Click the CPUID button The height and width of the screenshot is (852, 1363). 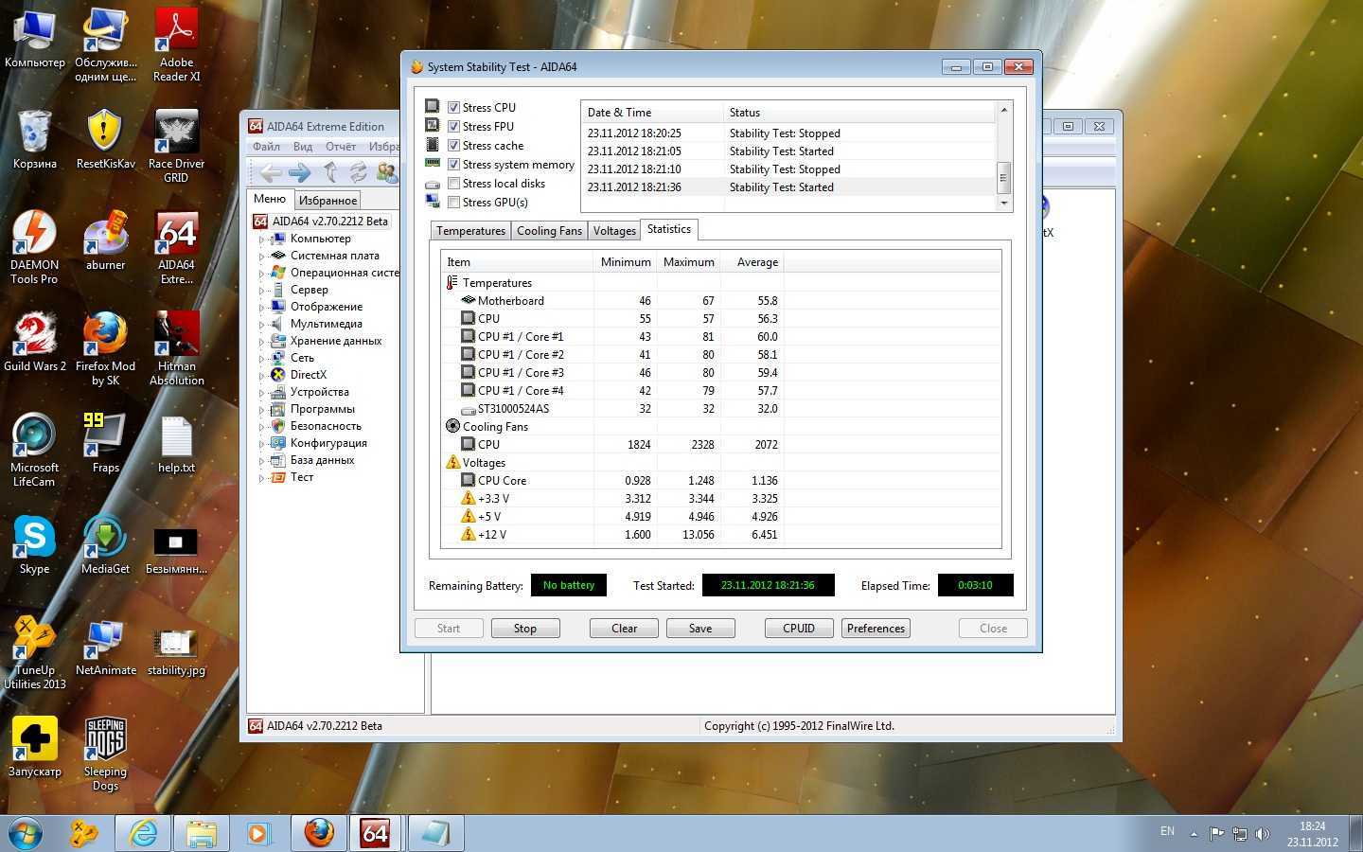[x=799, y=628]
